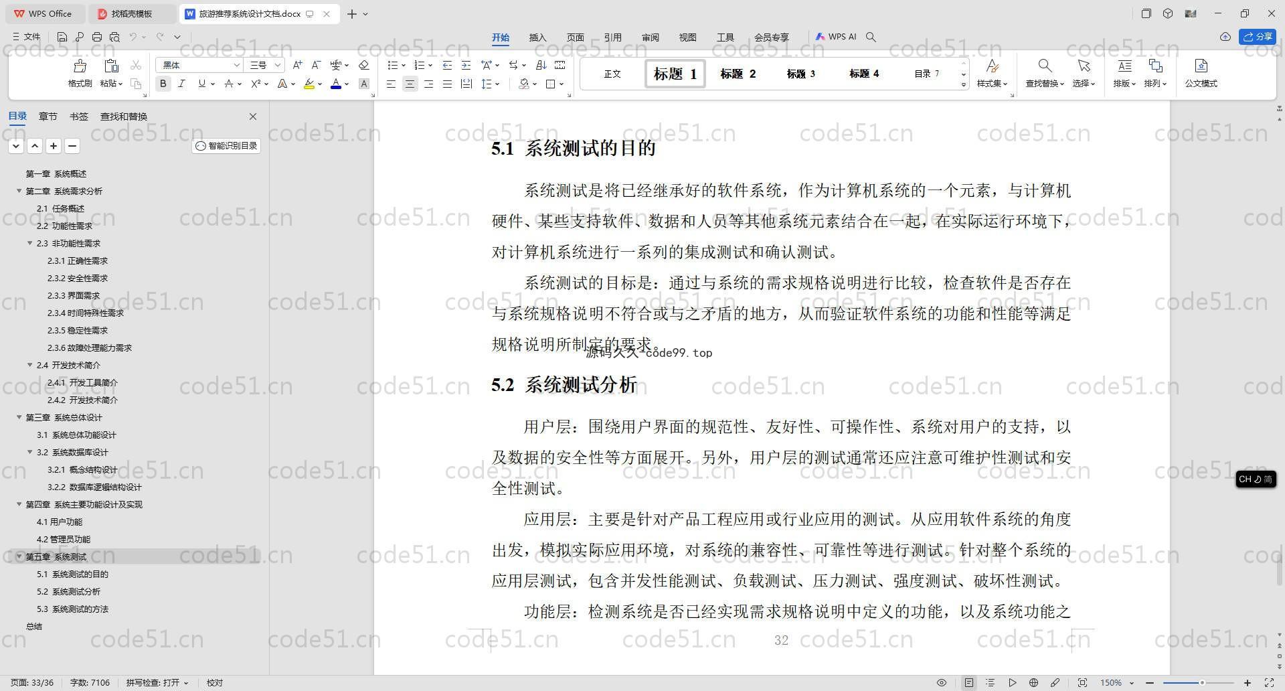1285x691 pixels.
Task: Click the Increase font size icon
Action: (x=297, y=65)
